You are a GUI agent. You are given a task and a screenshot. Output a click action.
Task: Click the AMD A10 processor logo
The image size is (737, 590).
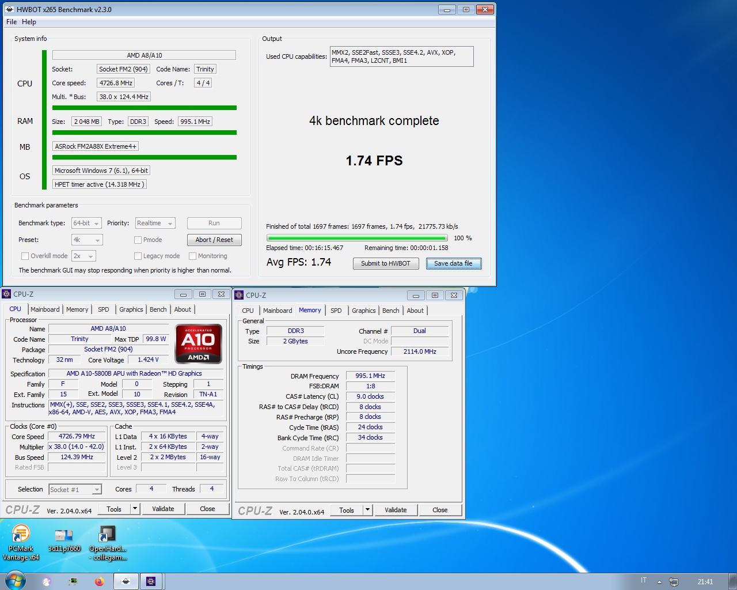[x=198, y=344]
